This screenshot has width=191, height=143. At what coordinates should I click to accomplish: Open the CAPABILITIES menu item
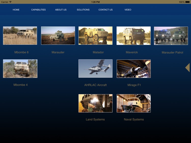coord(38,10)
